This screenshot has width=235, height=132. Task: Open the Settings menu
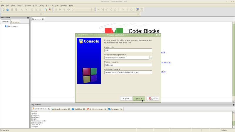64,5
